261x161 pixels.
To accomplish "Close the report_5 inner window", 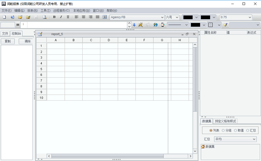I will tap(194, 34).
